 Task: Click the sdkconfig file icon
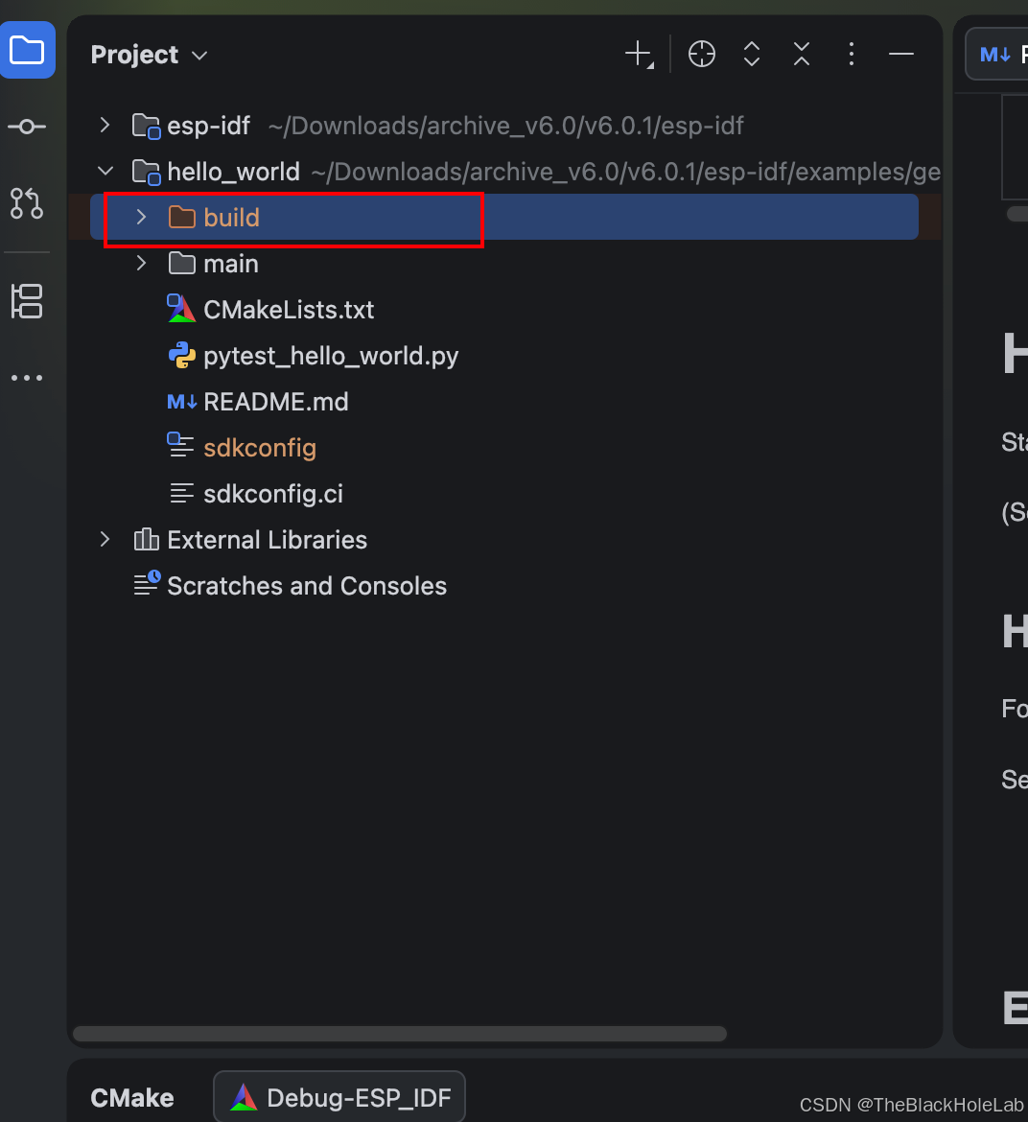(x=180, y=445)
